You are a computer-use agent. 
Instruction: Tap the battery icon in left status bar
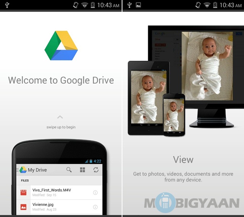[93, 5]
